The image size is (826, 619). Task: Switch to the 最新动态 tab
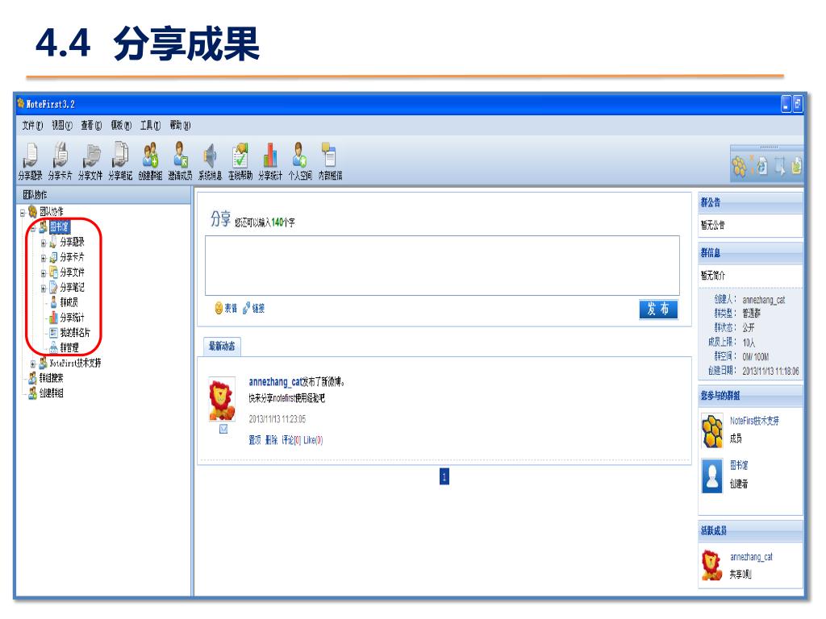point(222,347)
